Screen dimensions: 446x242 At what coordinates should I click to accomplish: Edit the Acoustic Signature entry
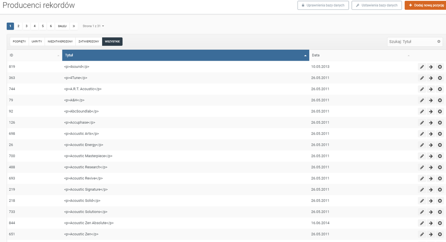421,189
